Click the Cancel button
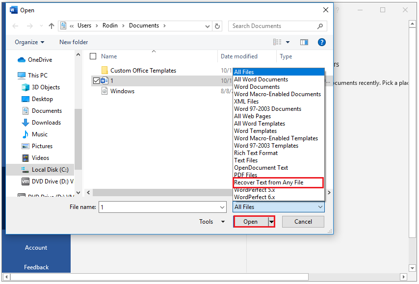 tap(303, 222)
